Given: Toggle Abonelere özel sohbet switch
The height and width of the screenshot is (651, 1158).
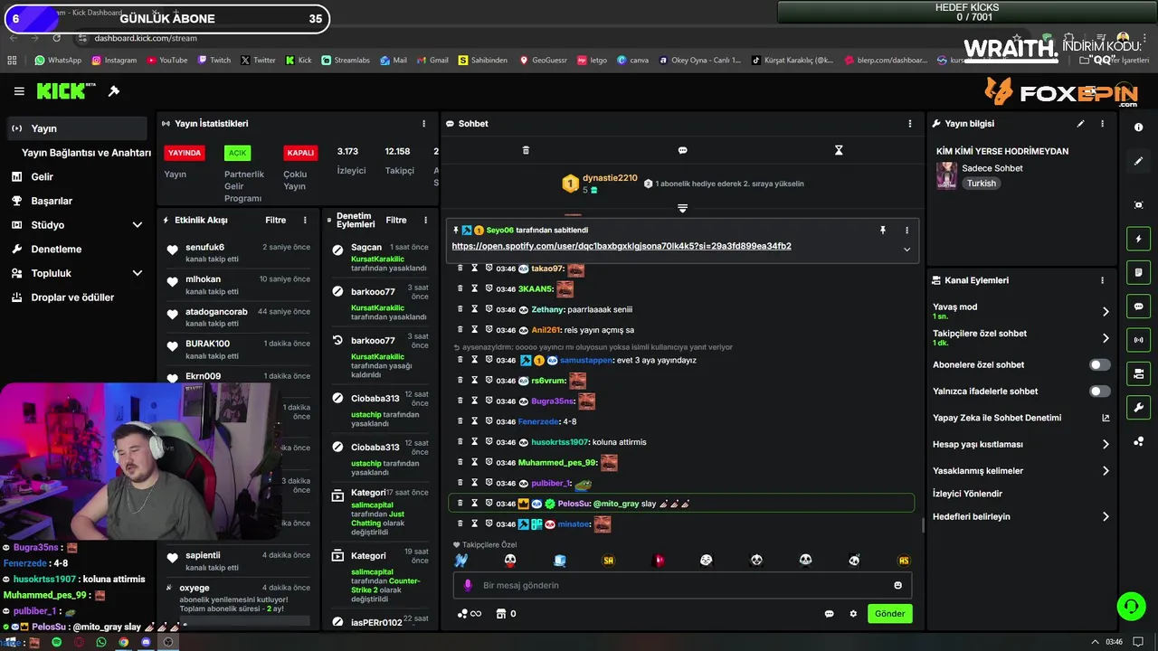Looking at the screenshot, I should tap(1099, 365).
